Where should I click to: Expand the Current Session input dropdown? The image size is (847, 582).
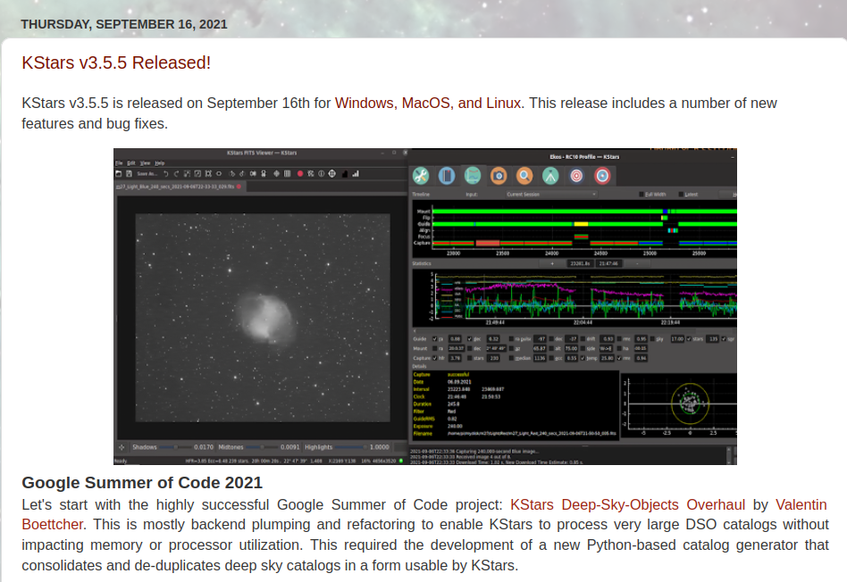[551, 195]
